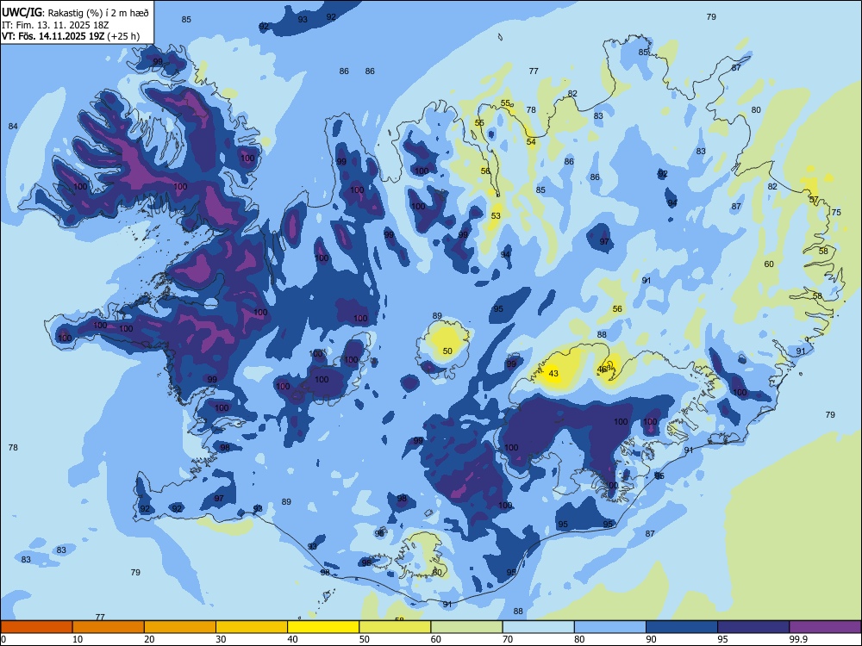
Task: Select the 30–40% amber legend swatch
Action: click(252, 627)
